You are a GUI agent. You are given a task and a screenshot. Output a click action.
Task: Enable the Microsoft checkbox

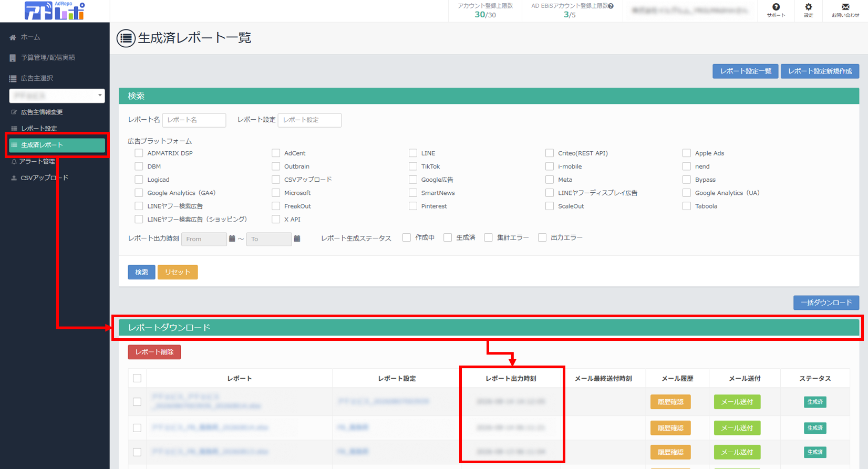point(276,193)
